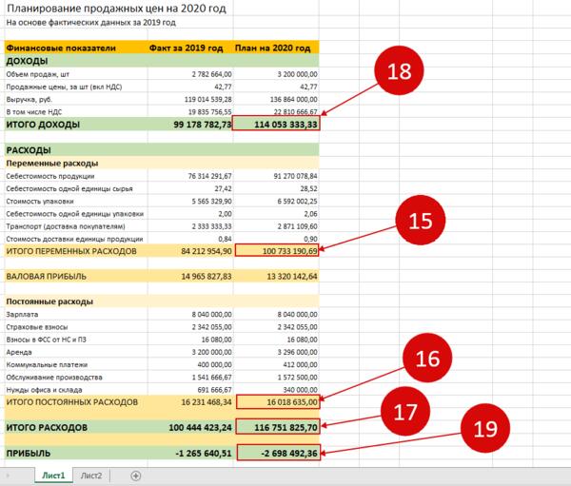Switch to the Лист1 sheet tab
Viewport: 571px width, 486px height.
(x=53, y=476)
